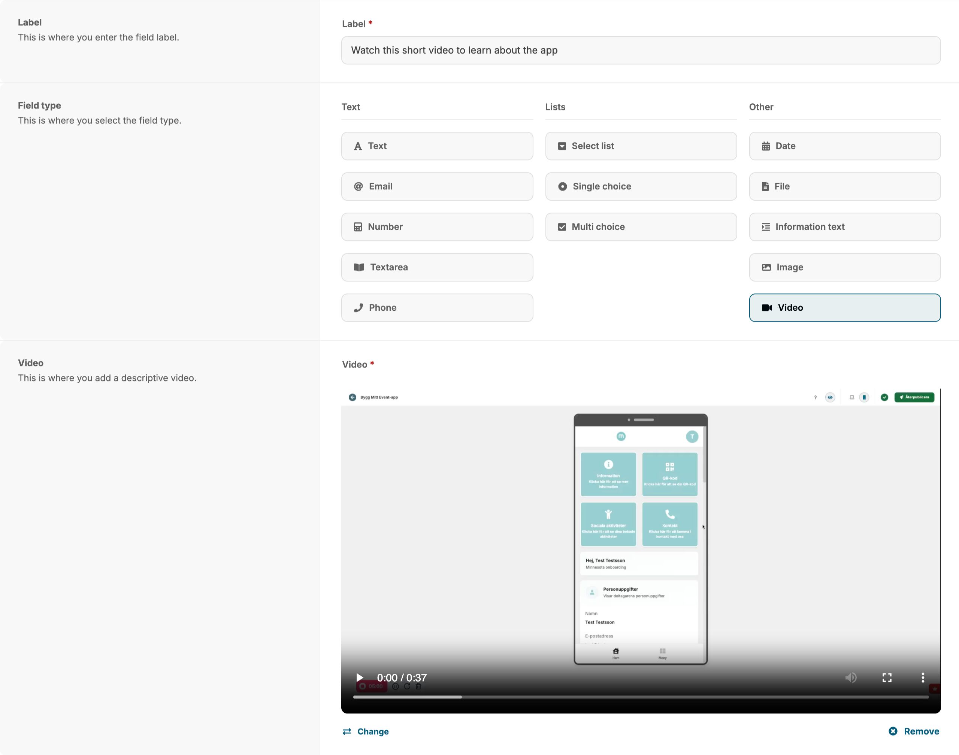This screenshot has height=755, width=959.
Task: Play the descriptive video
Action: tap(360, 677)
